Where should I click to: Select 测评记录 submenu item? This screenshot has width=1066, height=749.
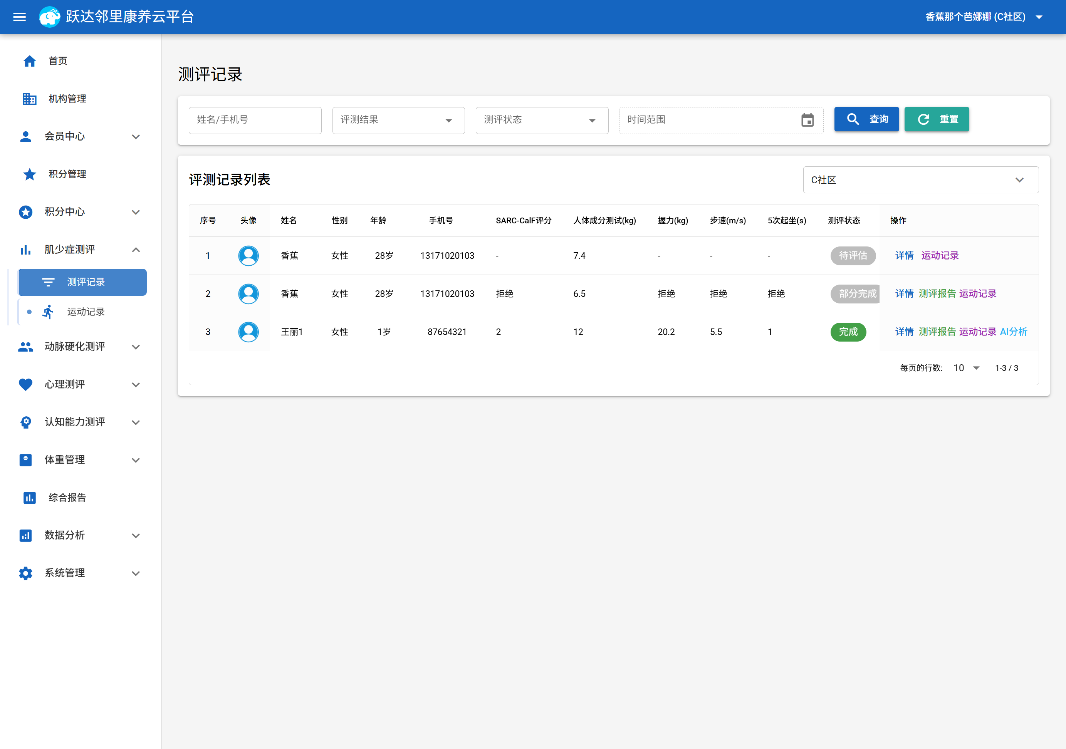[83, 282]
